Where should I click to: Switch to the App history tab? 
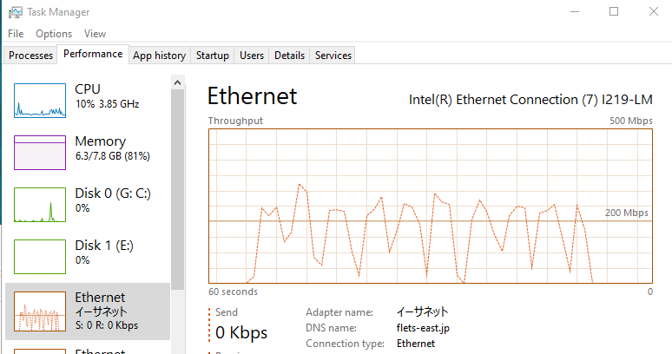(159, 56)
